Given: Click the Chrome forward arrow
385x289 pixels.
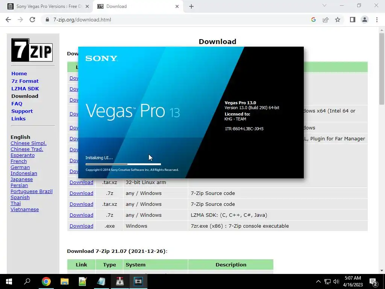Looking at the screenshot, I should pyautogui.click(x=20, y=20).
